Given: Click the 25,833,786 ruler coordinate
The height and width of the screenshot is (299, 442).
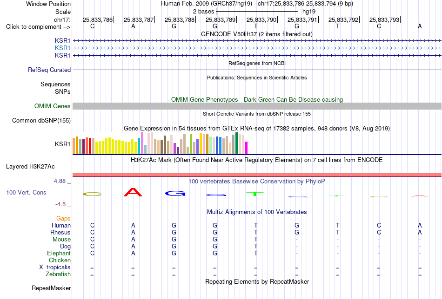Looking at the screenshot, I should (98, 19).
